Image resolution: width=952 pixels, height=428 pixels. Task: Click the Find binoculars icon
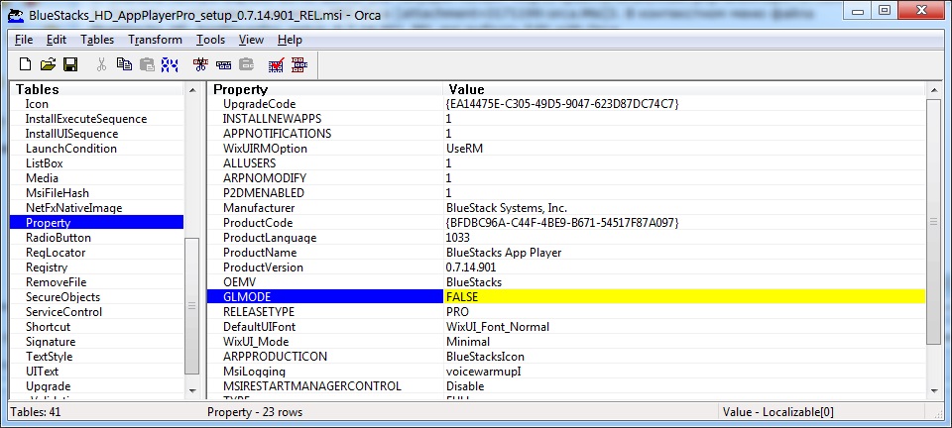coord(170,64)
